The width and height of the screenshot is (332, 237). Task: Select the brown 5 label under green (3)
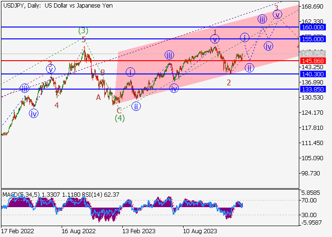click(x=84, y=39)
